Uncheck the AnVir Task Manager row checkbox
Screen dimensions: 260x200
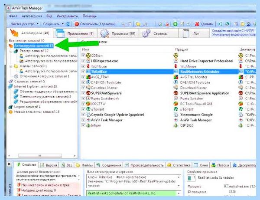click(84, 120)
